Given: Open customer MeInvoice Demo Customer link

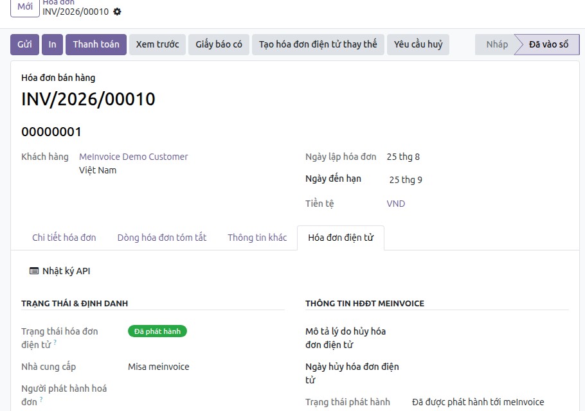Looking at the screenshot, I should coord(134,157).
